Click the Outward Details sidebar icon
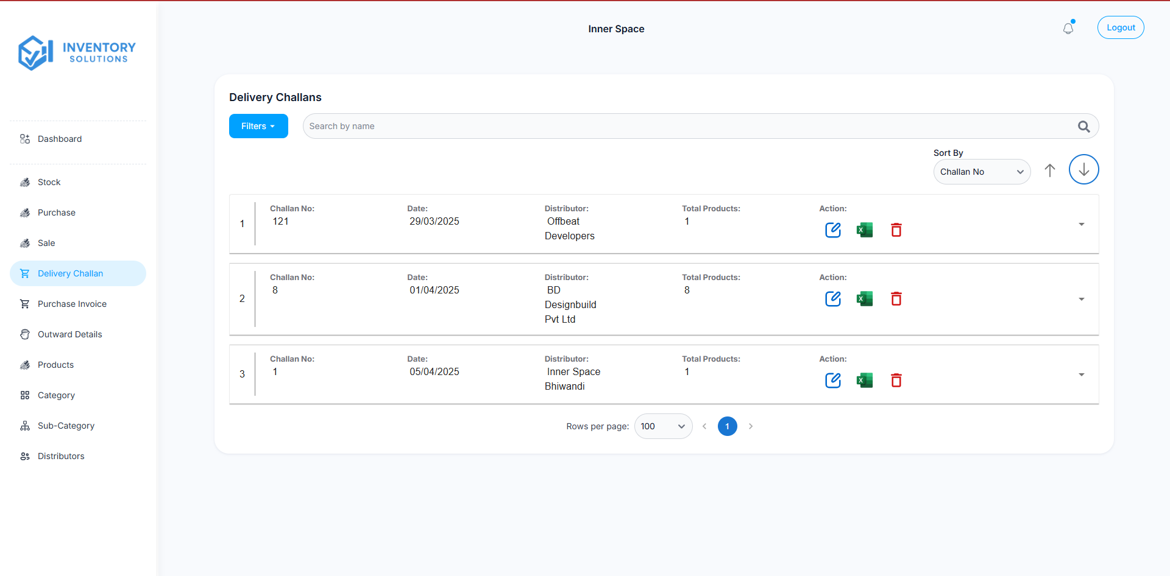The height and width of the screenshot is (576, 1170). click(x=25, y=334)
